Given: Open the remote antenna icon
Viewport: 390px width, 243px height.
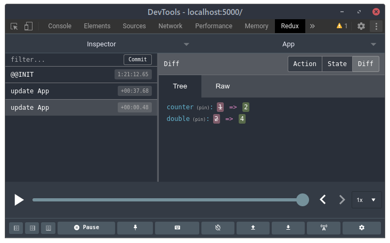Looking at the screenshot, I should point(323,228).
